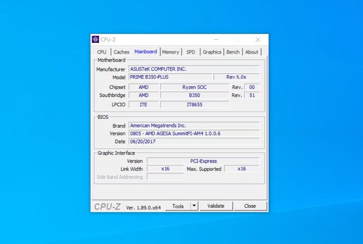Click the PCI-Express version field
363x244 pixels.
point(203,161)
